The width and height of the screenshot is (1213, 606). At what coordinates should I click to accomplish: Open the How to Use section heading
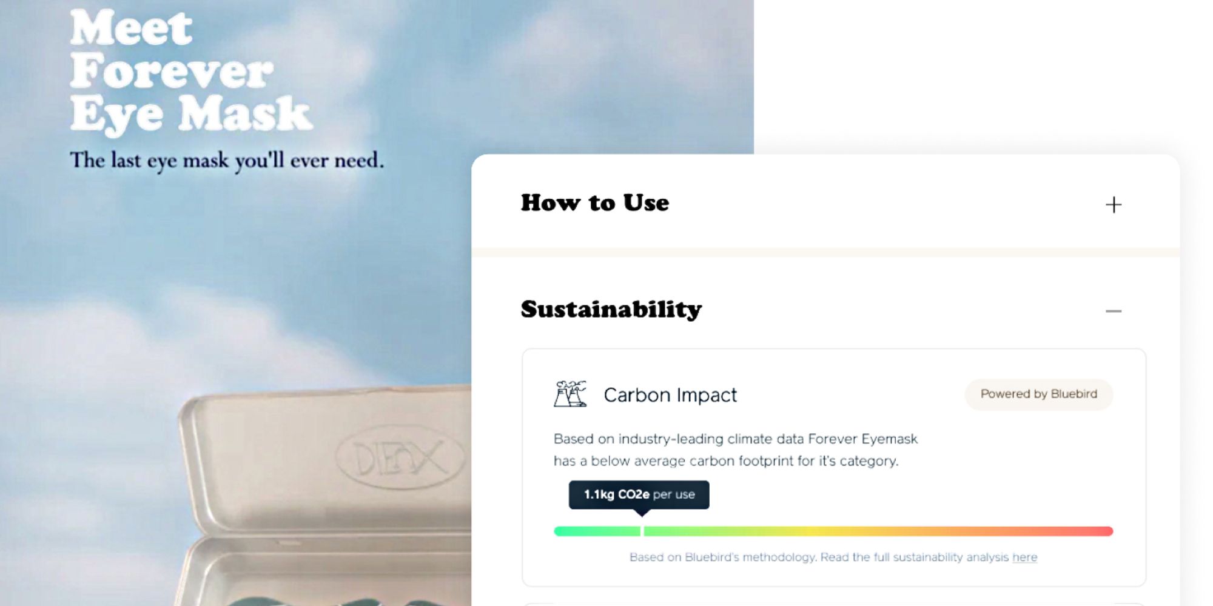click(594, 203)
